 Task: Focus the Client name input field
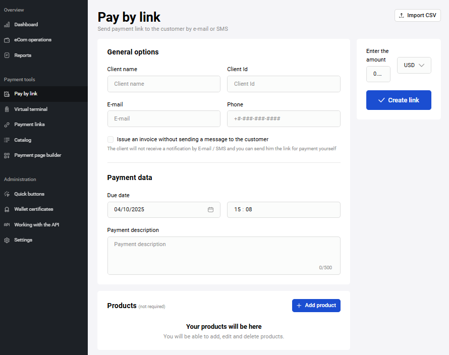163,84
